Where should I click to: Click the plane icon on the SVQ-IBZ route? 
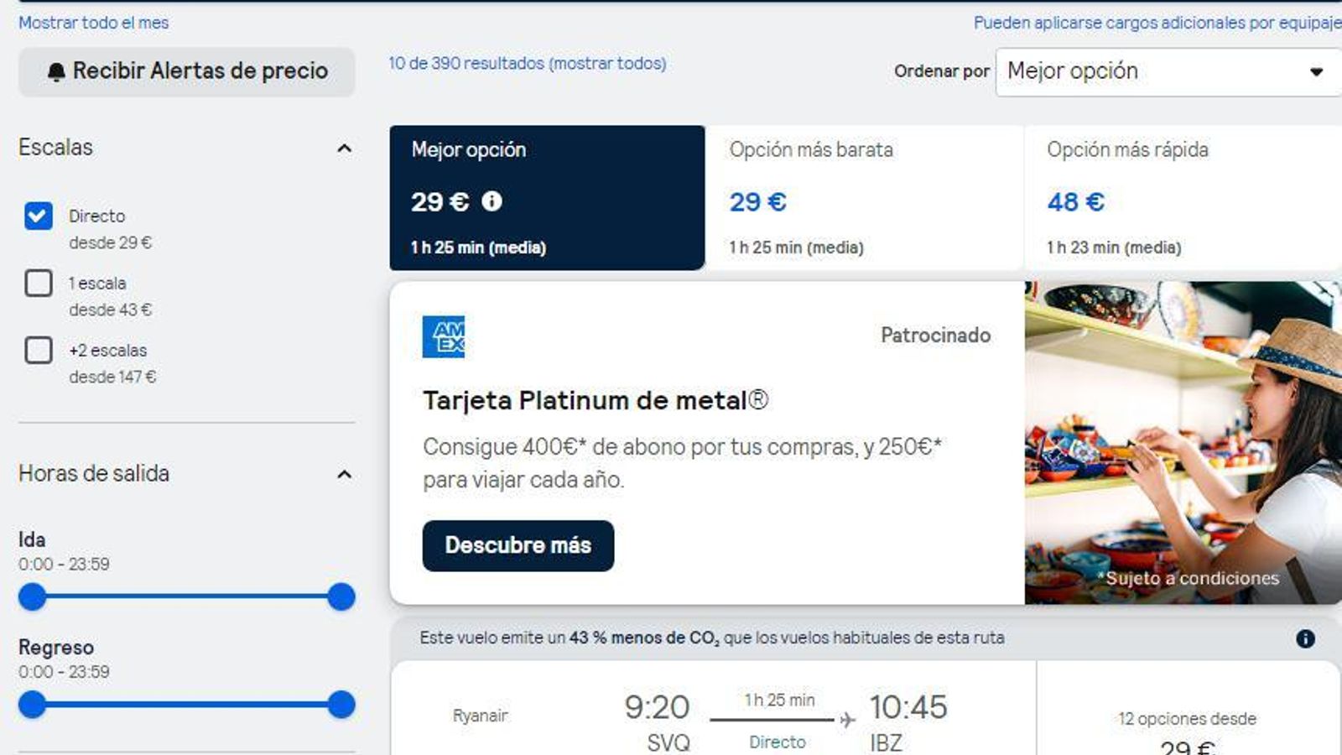(x=847, y=716)
